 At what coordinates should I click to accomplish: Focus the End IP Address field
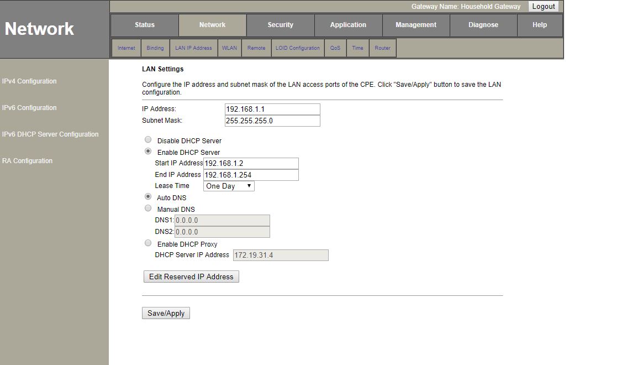click(251, 175)
